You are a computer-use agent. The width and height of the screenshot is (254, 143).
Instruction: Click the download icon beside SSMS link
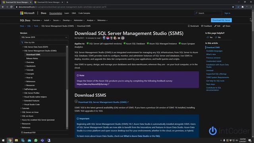76,102
